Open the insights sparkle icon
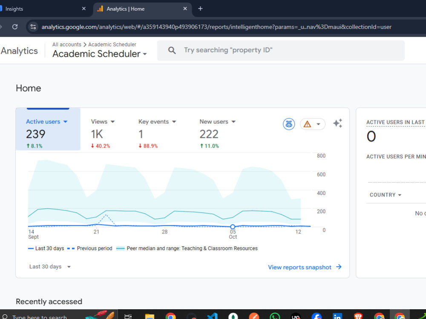426x319 pixels. click(338, 123)
